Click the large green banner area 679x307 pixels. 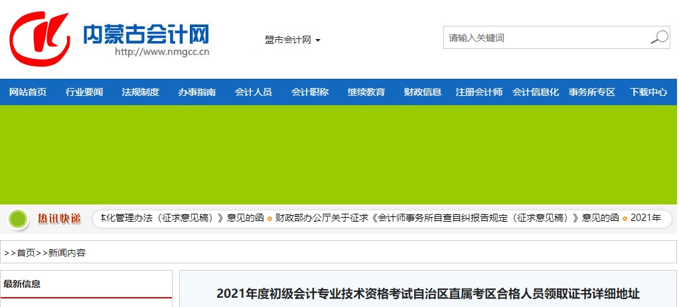coord(339,154)
